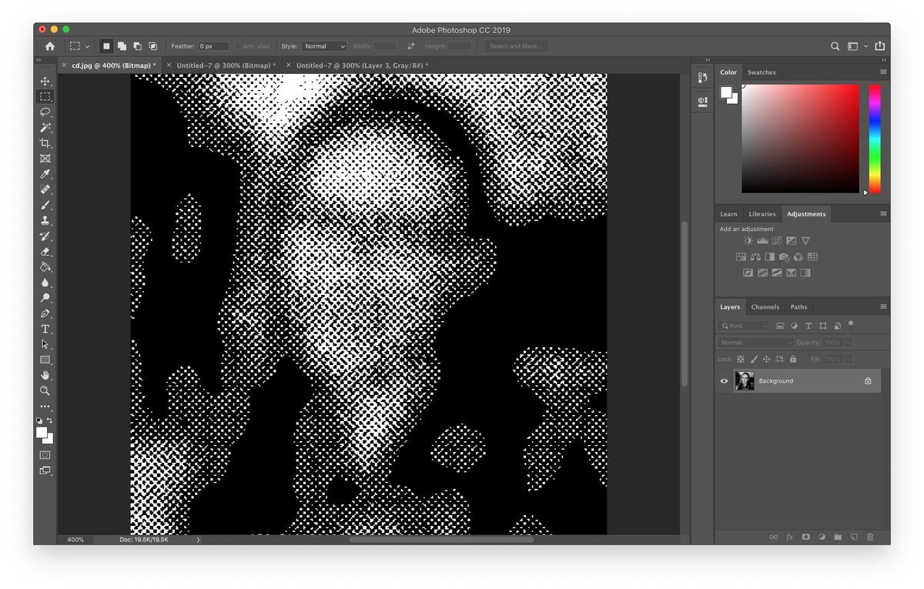Open the Swatches tab
This screenshot has height=589, width=924.
pyautogui.click(x=762, y=72)
